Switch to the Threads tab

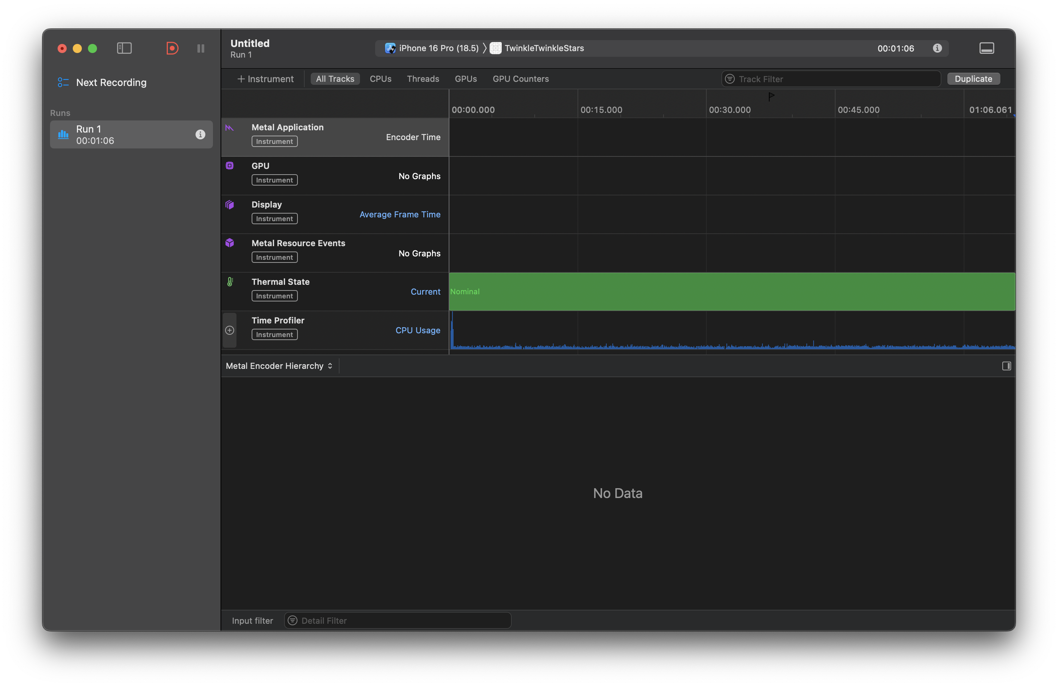click(423, 79)
